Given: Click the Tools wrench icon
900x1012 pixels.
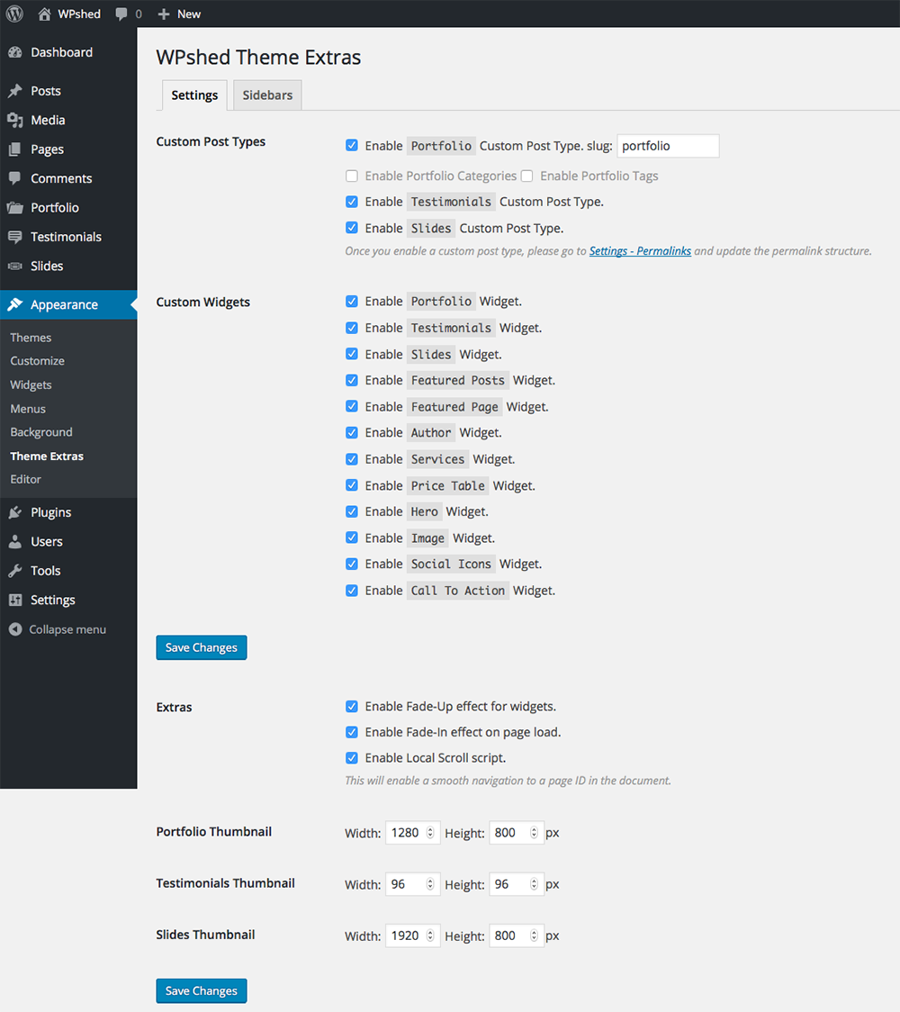Looking at the screenshot, I should (14, 571).
